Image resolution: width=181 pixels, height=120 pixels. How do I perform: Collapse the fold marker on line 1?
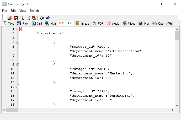18,29
